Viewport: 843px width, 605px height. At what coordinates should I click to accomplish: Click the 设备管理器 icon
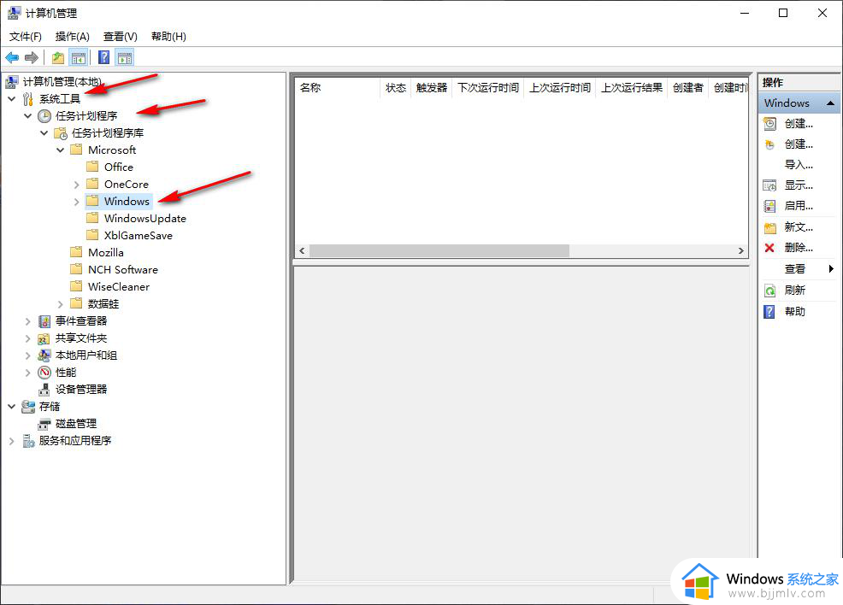click(44, 390)
